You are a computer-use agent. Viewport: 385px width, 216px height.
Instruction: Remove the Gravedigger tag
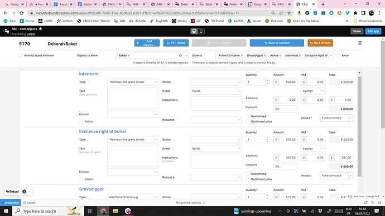[265, 55]
